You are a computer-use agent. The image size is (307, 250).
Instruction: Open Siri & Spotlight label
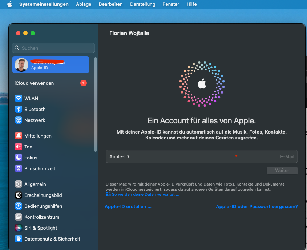tap(41, 228)
